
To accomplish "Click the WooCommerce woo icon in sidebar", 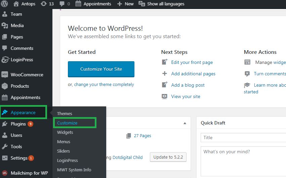I will [x=5, y=75].
